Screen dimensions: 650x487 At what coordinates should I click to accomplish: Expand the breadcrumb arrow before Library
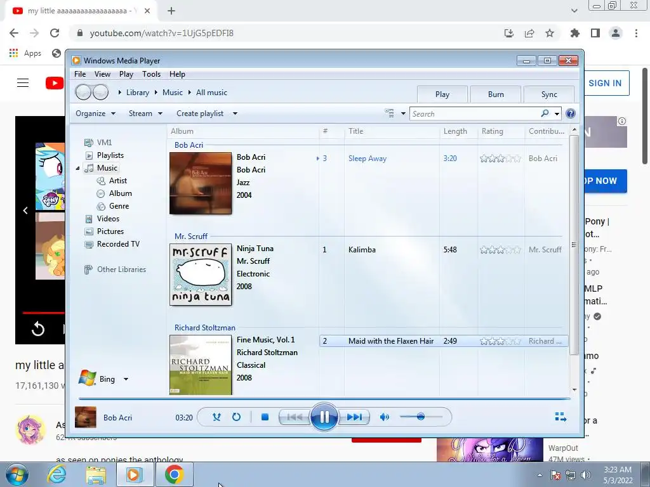click(x=119, y=93)
